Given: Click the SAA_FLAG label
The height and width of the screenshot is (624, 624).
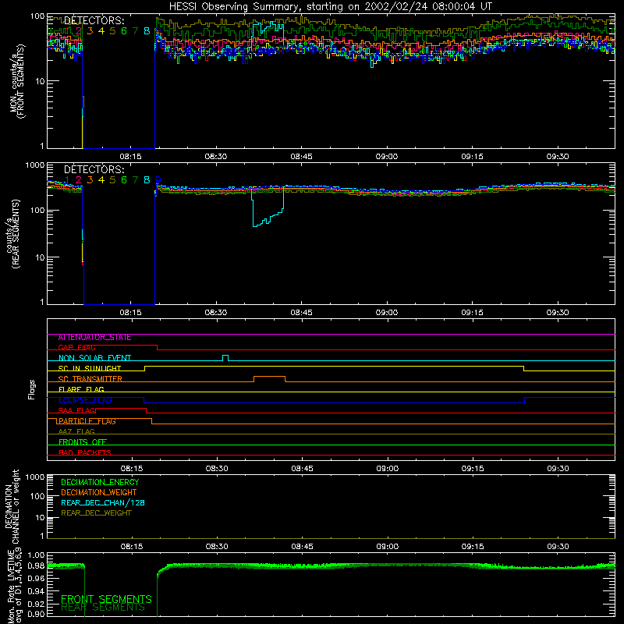Looking at the screenshot, I should [76, 410].
